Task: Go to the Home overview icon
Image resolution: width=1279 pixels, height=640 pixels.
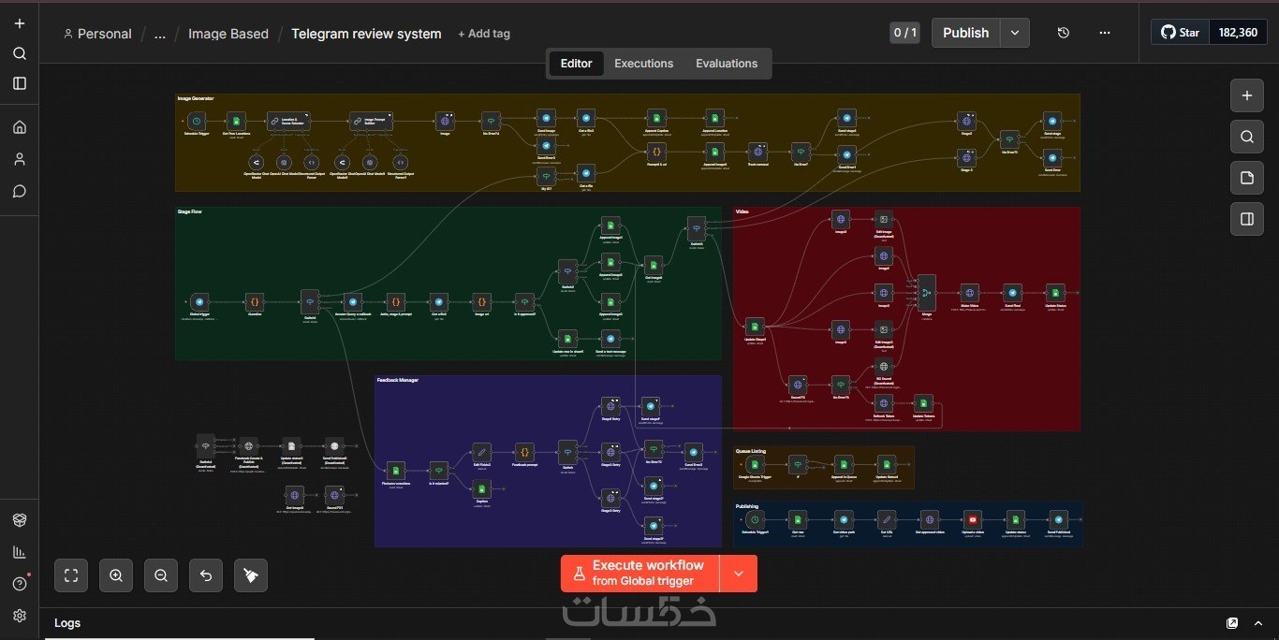Action: (20, 127)
